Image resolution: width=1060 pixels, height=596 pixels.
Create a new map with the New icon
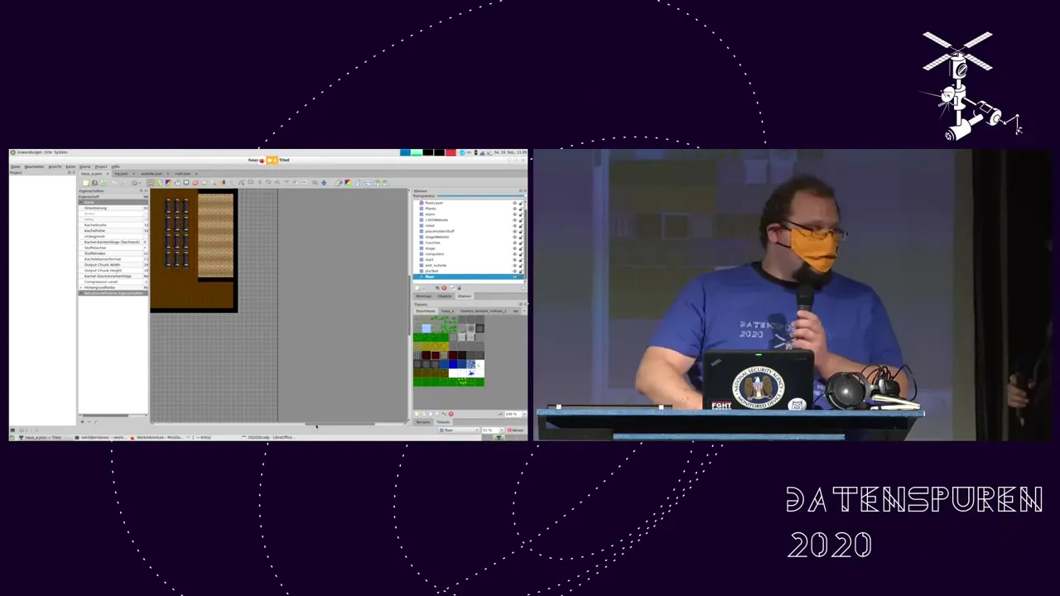tap(85, 182)
